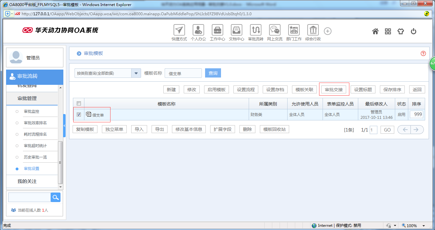Screen dimensions: 435x230
Task: Expand the 按类别查询(全部数据) category dropdown
Action: pyautogui.click(x=136, y=73)
